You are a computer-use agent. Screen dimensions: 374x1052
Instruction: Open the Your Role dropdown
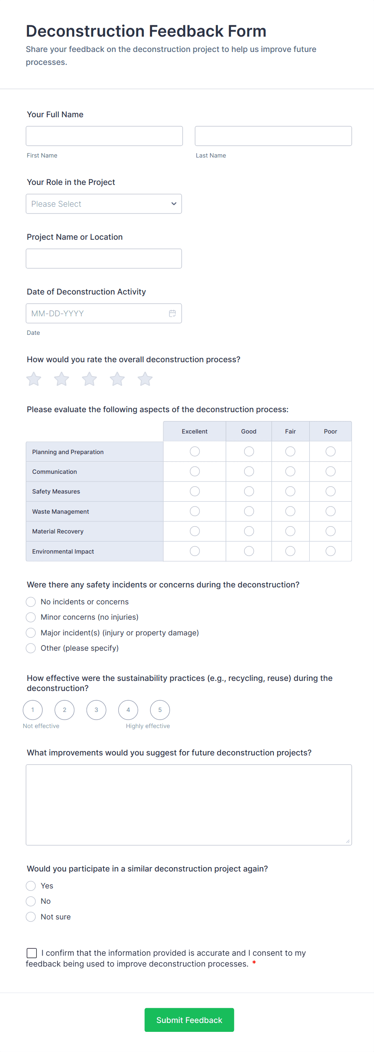103,203
